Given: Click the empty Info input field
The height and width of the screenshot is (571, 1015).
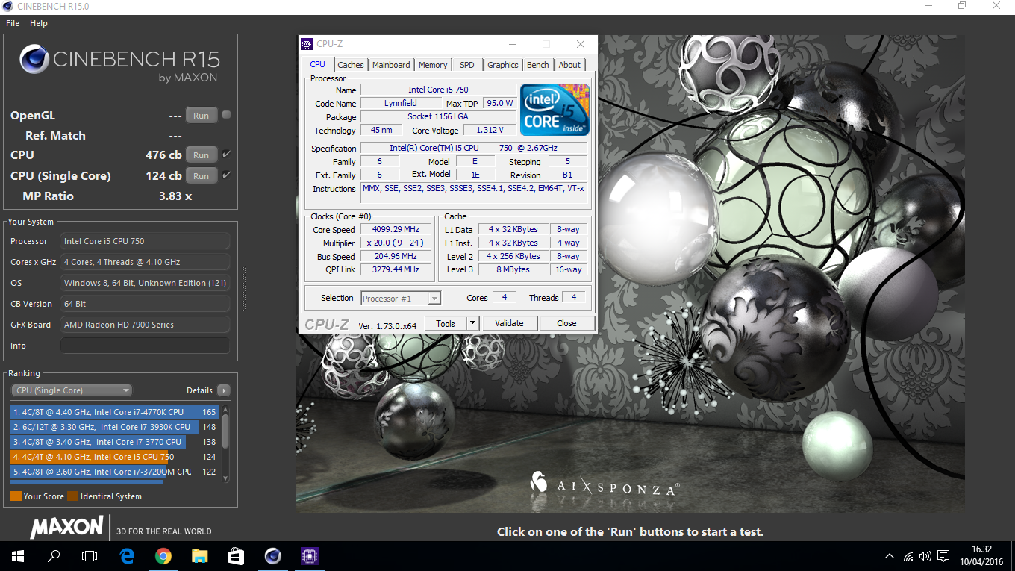Looking at the screenshot, I should point(145,346).
